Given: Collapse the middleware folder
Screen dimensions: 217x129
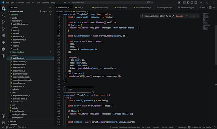Looking at the screenshot, I should click(x=11, y=21).
